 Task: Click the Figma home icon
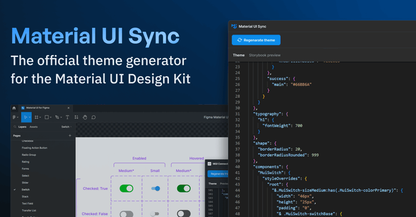14,108
